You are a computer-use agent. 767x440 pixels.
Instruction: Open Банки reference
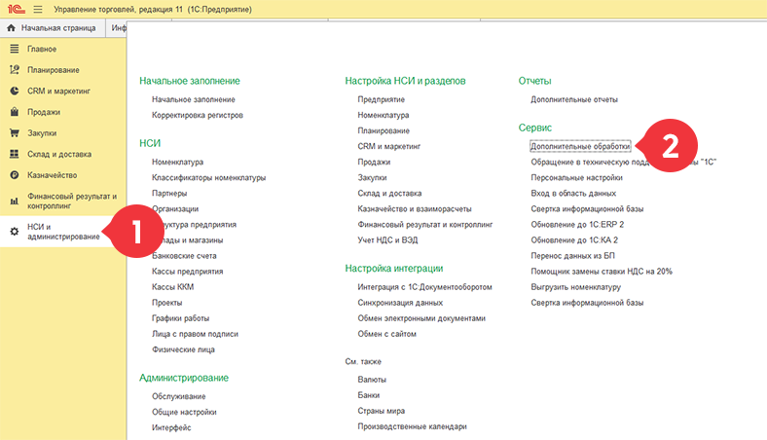[x=368, y=395]
